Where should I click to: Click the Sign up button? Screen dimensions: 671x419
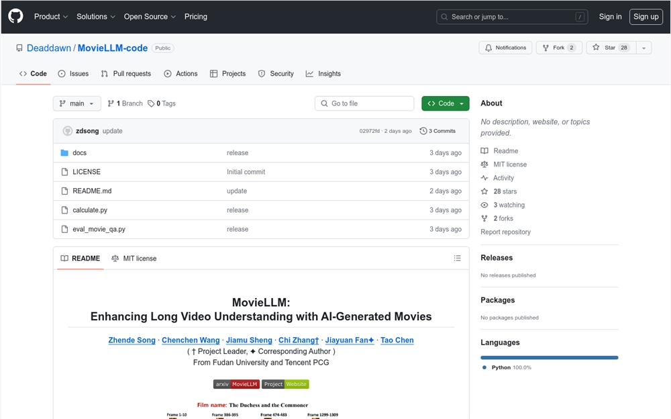click(x=646, y=17)
